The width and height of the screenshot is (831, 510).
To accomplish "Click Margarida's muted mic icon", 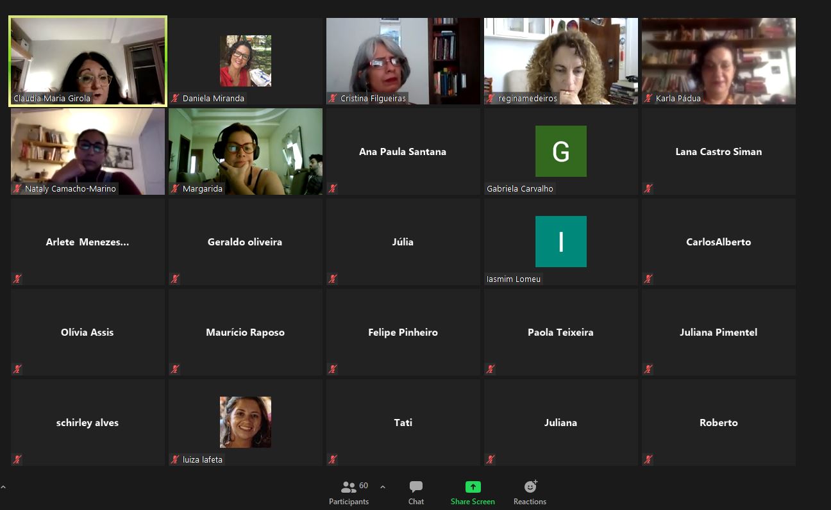I will 175,188.
